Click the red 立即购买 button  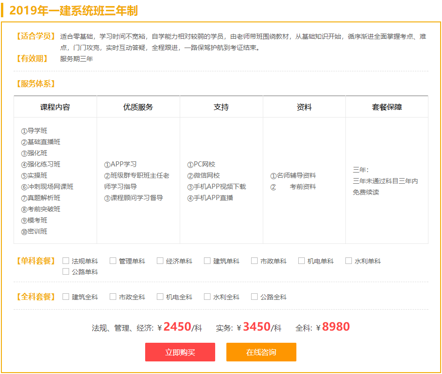[x=180, y=352]
